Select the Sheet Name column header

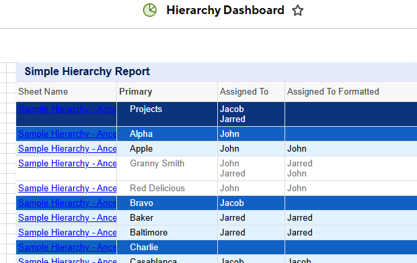[x=43, y=91]
